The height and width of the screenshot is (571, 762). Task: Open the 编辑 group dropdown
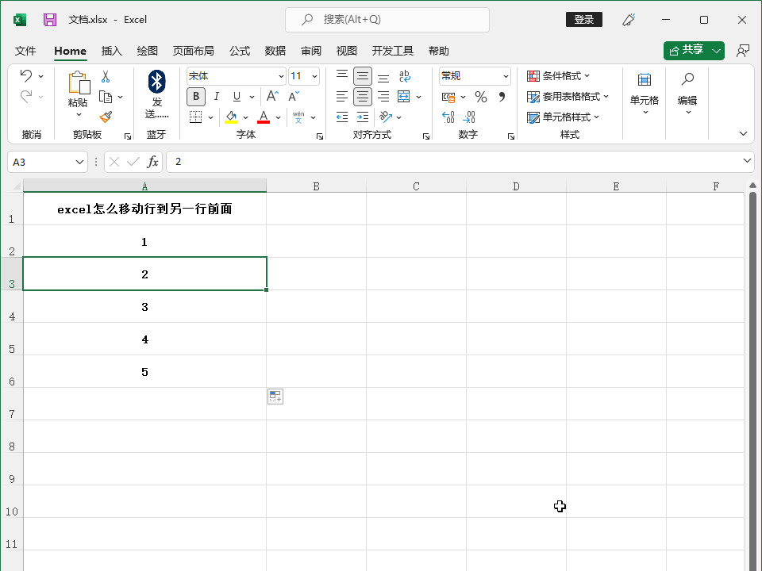[x=687, y=94]
